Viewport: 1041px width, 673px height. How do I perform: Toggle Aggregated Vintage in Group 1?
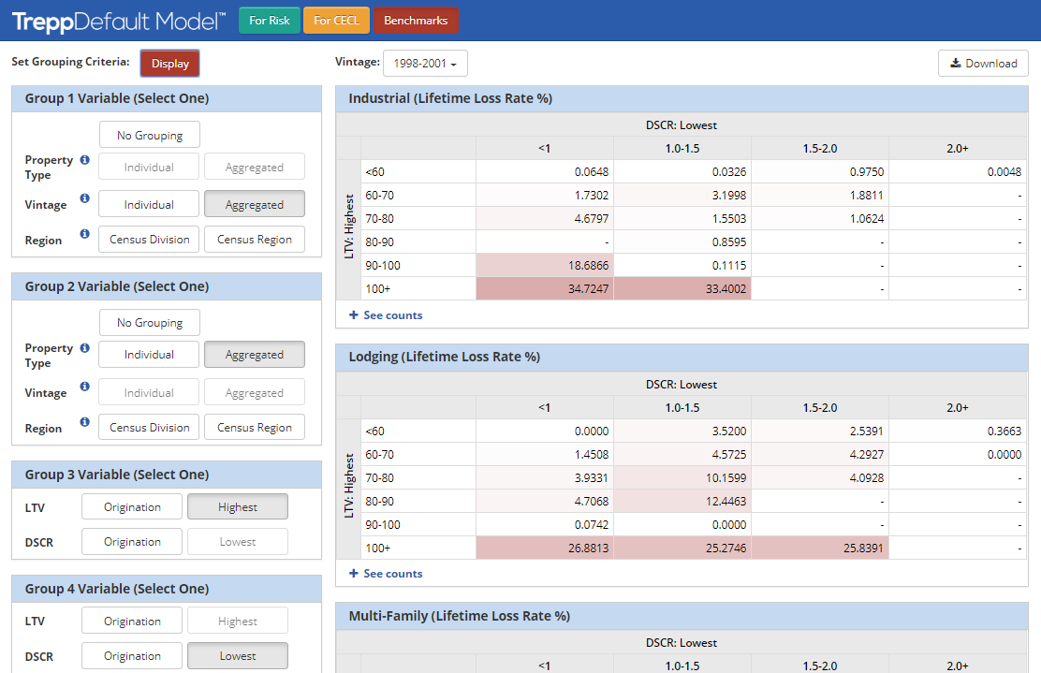pyautogui.click(x=254, y=203)
